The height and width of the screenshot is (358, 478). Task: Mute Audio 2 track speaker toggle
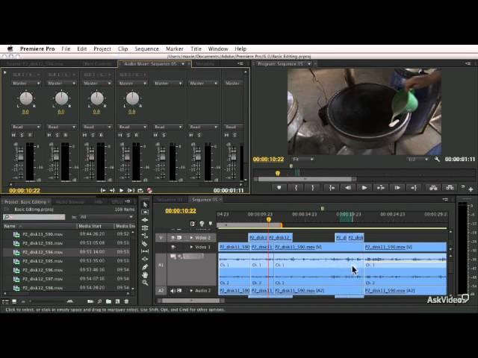(173, 290)
